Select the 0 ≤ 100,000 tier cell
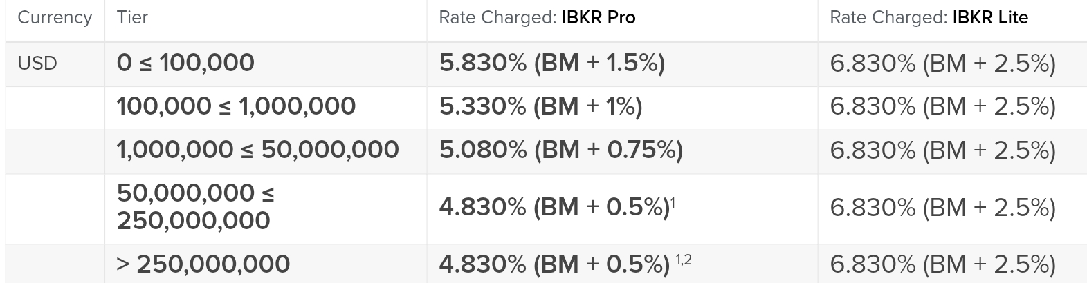Screen dimensions: 1087x283 click(x=185, y=64)
